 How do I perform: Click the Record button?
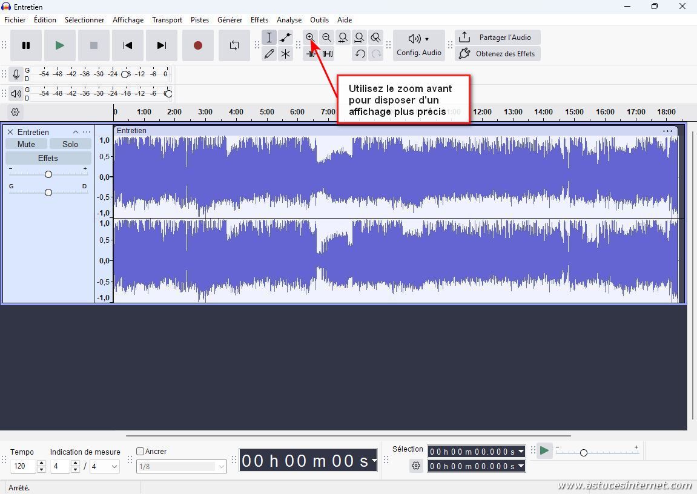coord(197,45)
